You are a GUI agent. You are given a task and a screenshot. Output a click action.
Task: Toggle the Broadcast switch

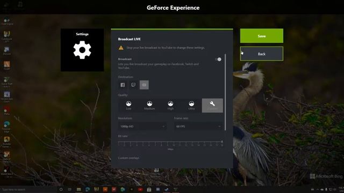[x=218, y=60]
